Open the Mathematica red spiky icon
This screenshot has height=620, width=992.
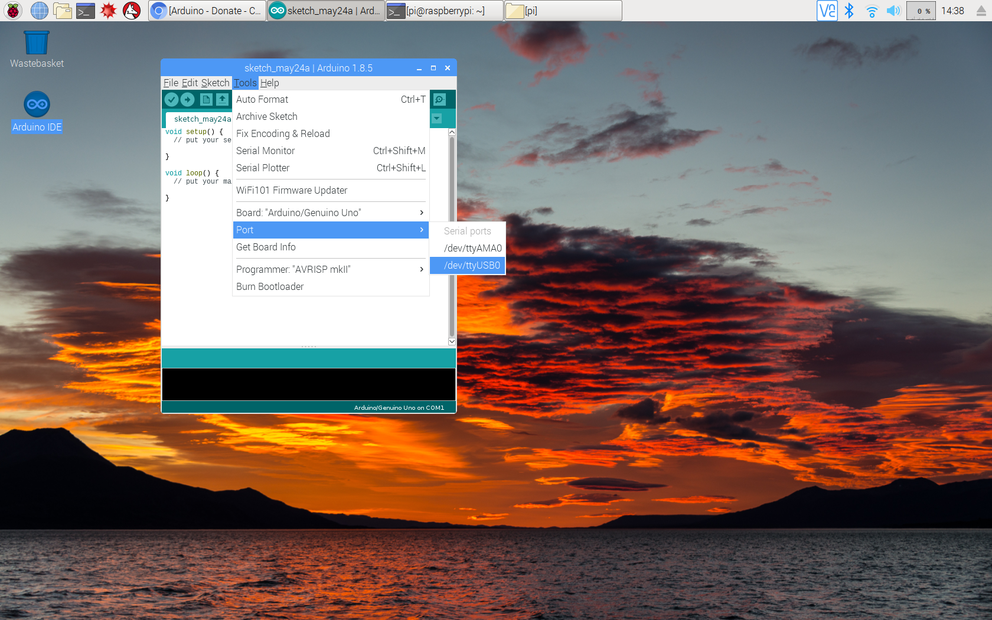[108, 11]
